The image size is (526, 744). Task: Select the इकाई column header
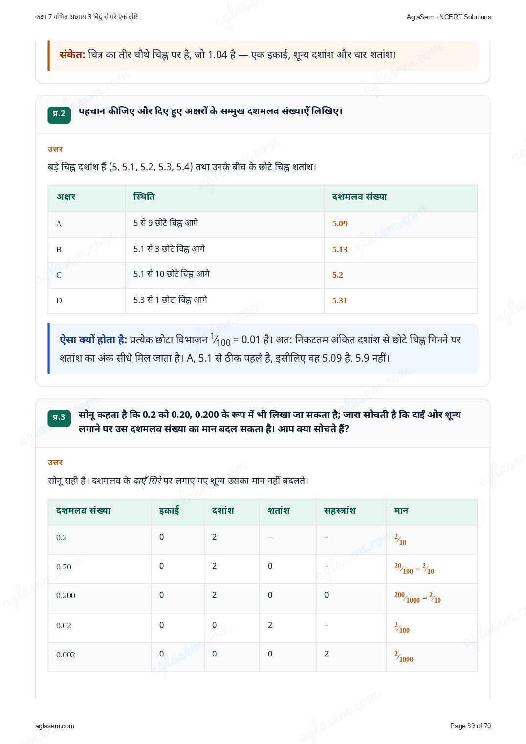click(169, 511)
